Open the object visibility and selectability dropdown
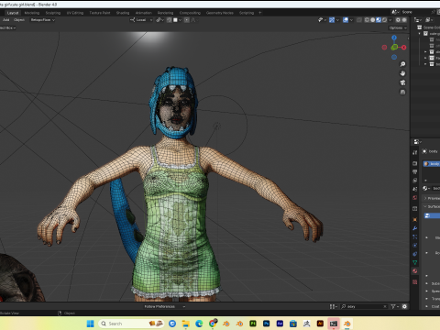 pos(322,20)
